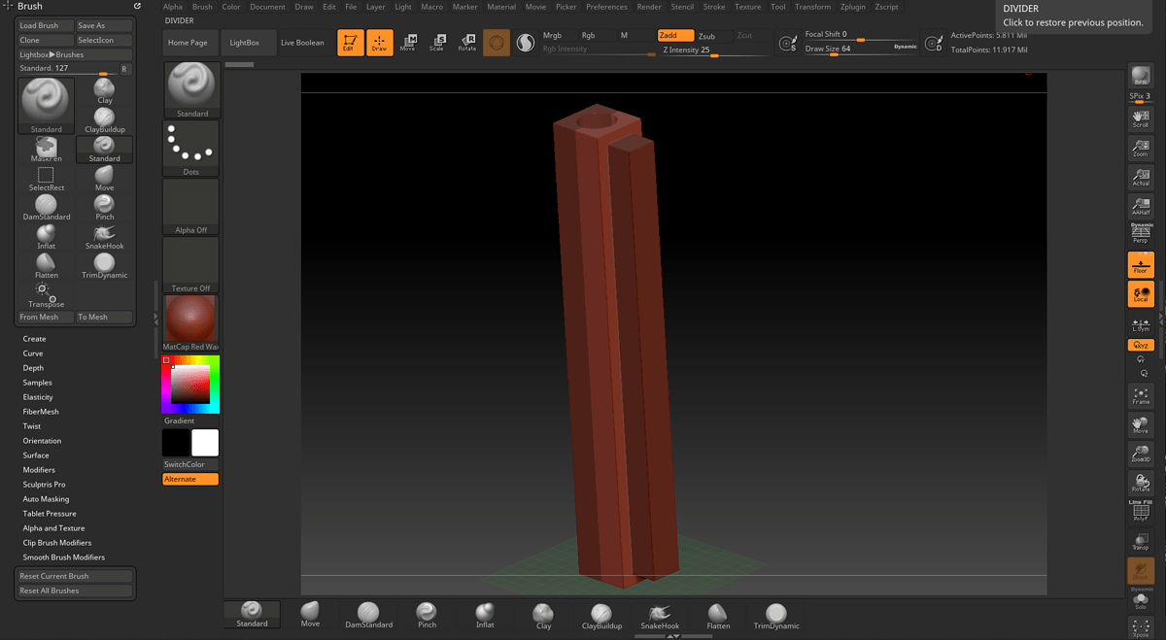The image size is (1166, 640).
Task: Toggle Draw mode button
Action: [x=380, y=43]
